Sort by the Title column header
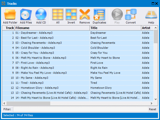The width and height of the screenshot is (160, 120). pyautogui.click(x=115, y=28)
